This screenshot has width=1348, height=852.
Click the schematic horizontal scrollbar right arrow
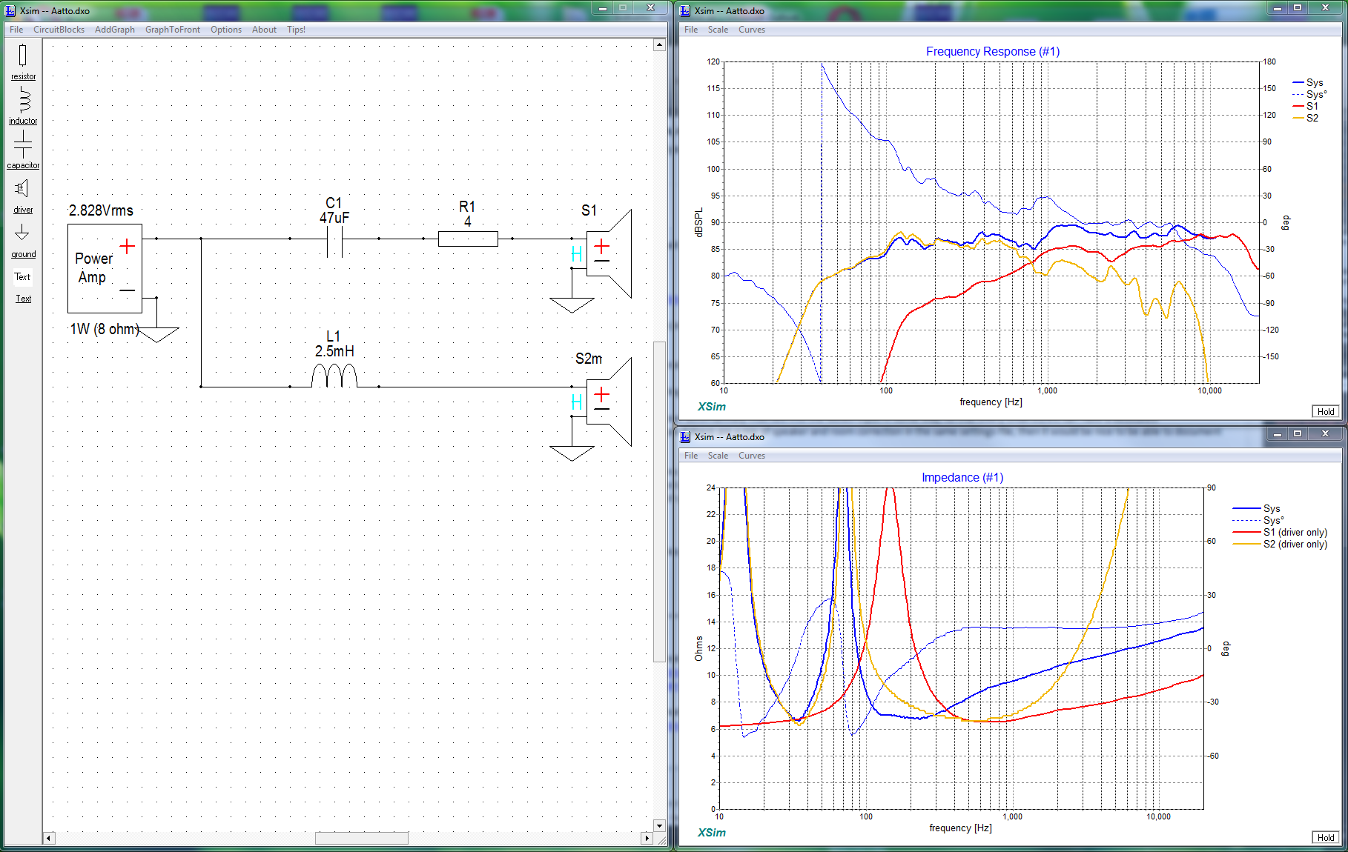tap(647, 839)
